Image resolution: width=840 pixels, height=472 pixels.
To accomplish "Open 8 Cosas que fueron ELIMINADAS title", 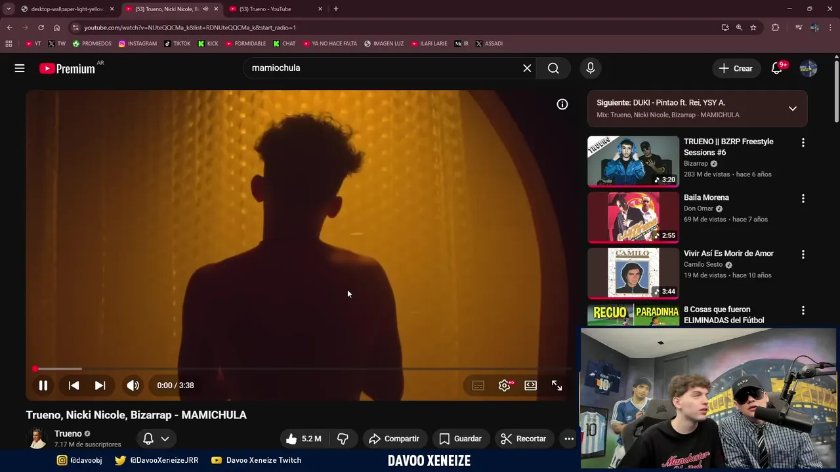I will pyautogui.click(x=724, y=315).
